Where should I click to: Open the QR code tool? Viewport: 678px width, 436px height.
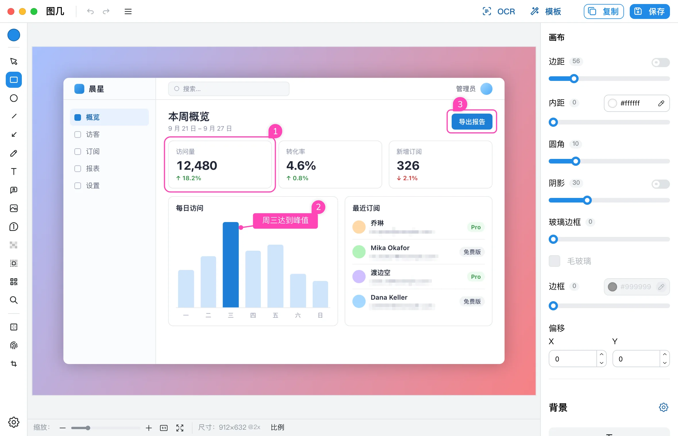14,282
